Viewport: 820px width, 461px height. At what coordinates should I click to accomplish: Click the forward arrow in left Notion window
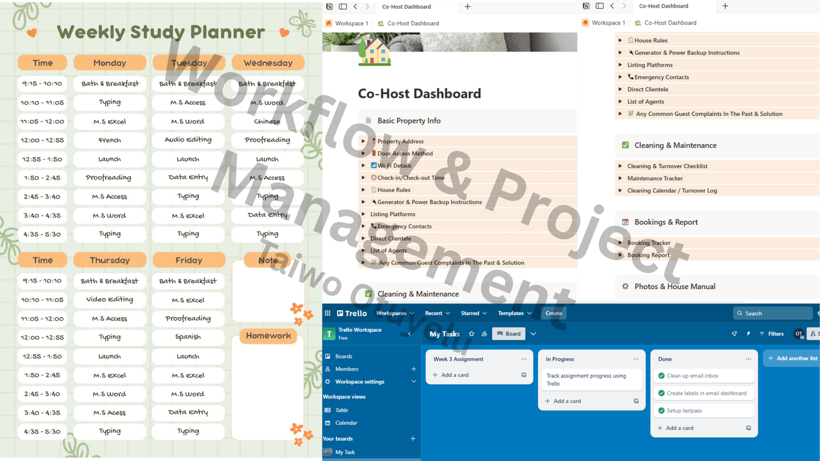coord(367,7)
